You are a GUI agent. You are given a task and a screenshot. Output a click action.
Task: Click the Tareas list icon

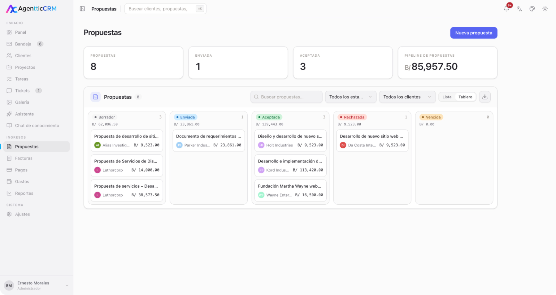[x=9, y=79]
